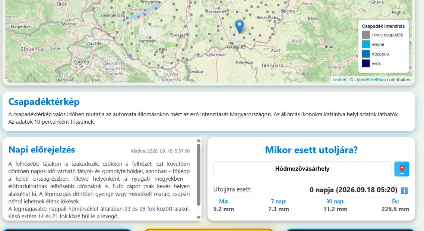Click the scroll down arrow in forecast panel

tap(199, 218)
